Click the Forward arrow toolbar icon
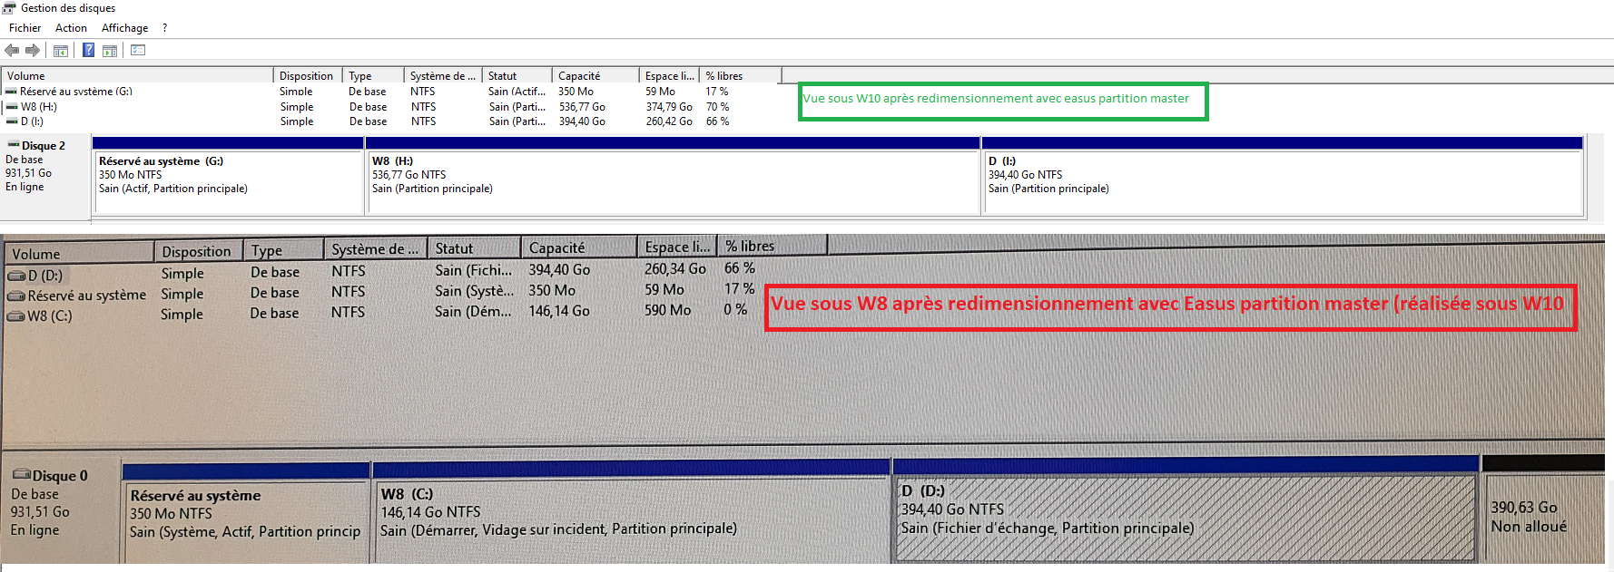Image resolution: width=1614 pixels, height=572 pixels. tap(33, 51)
